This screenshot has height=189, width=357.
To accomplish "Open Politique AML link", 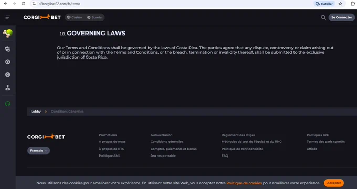I will [110, 156].
